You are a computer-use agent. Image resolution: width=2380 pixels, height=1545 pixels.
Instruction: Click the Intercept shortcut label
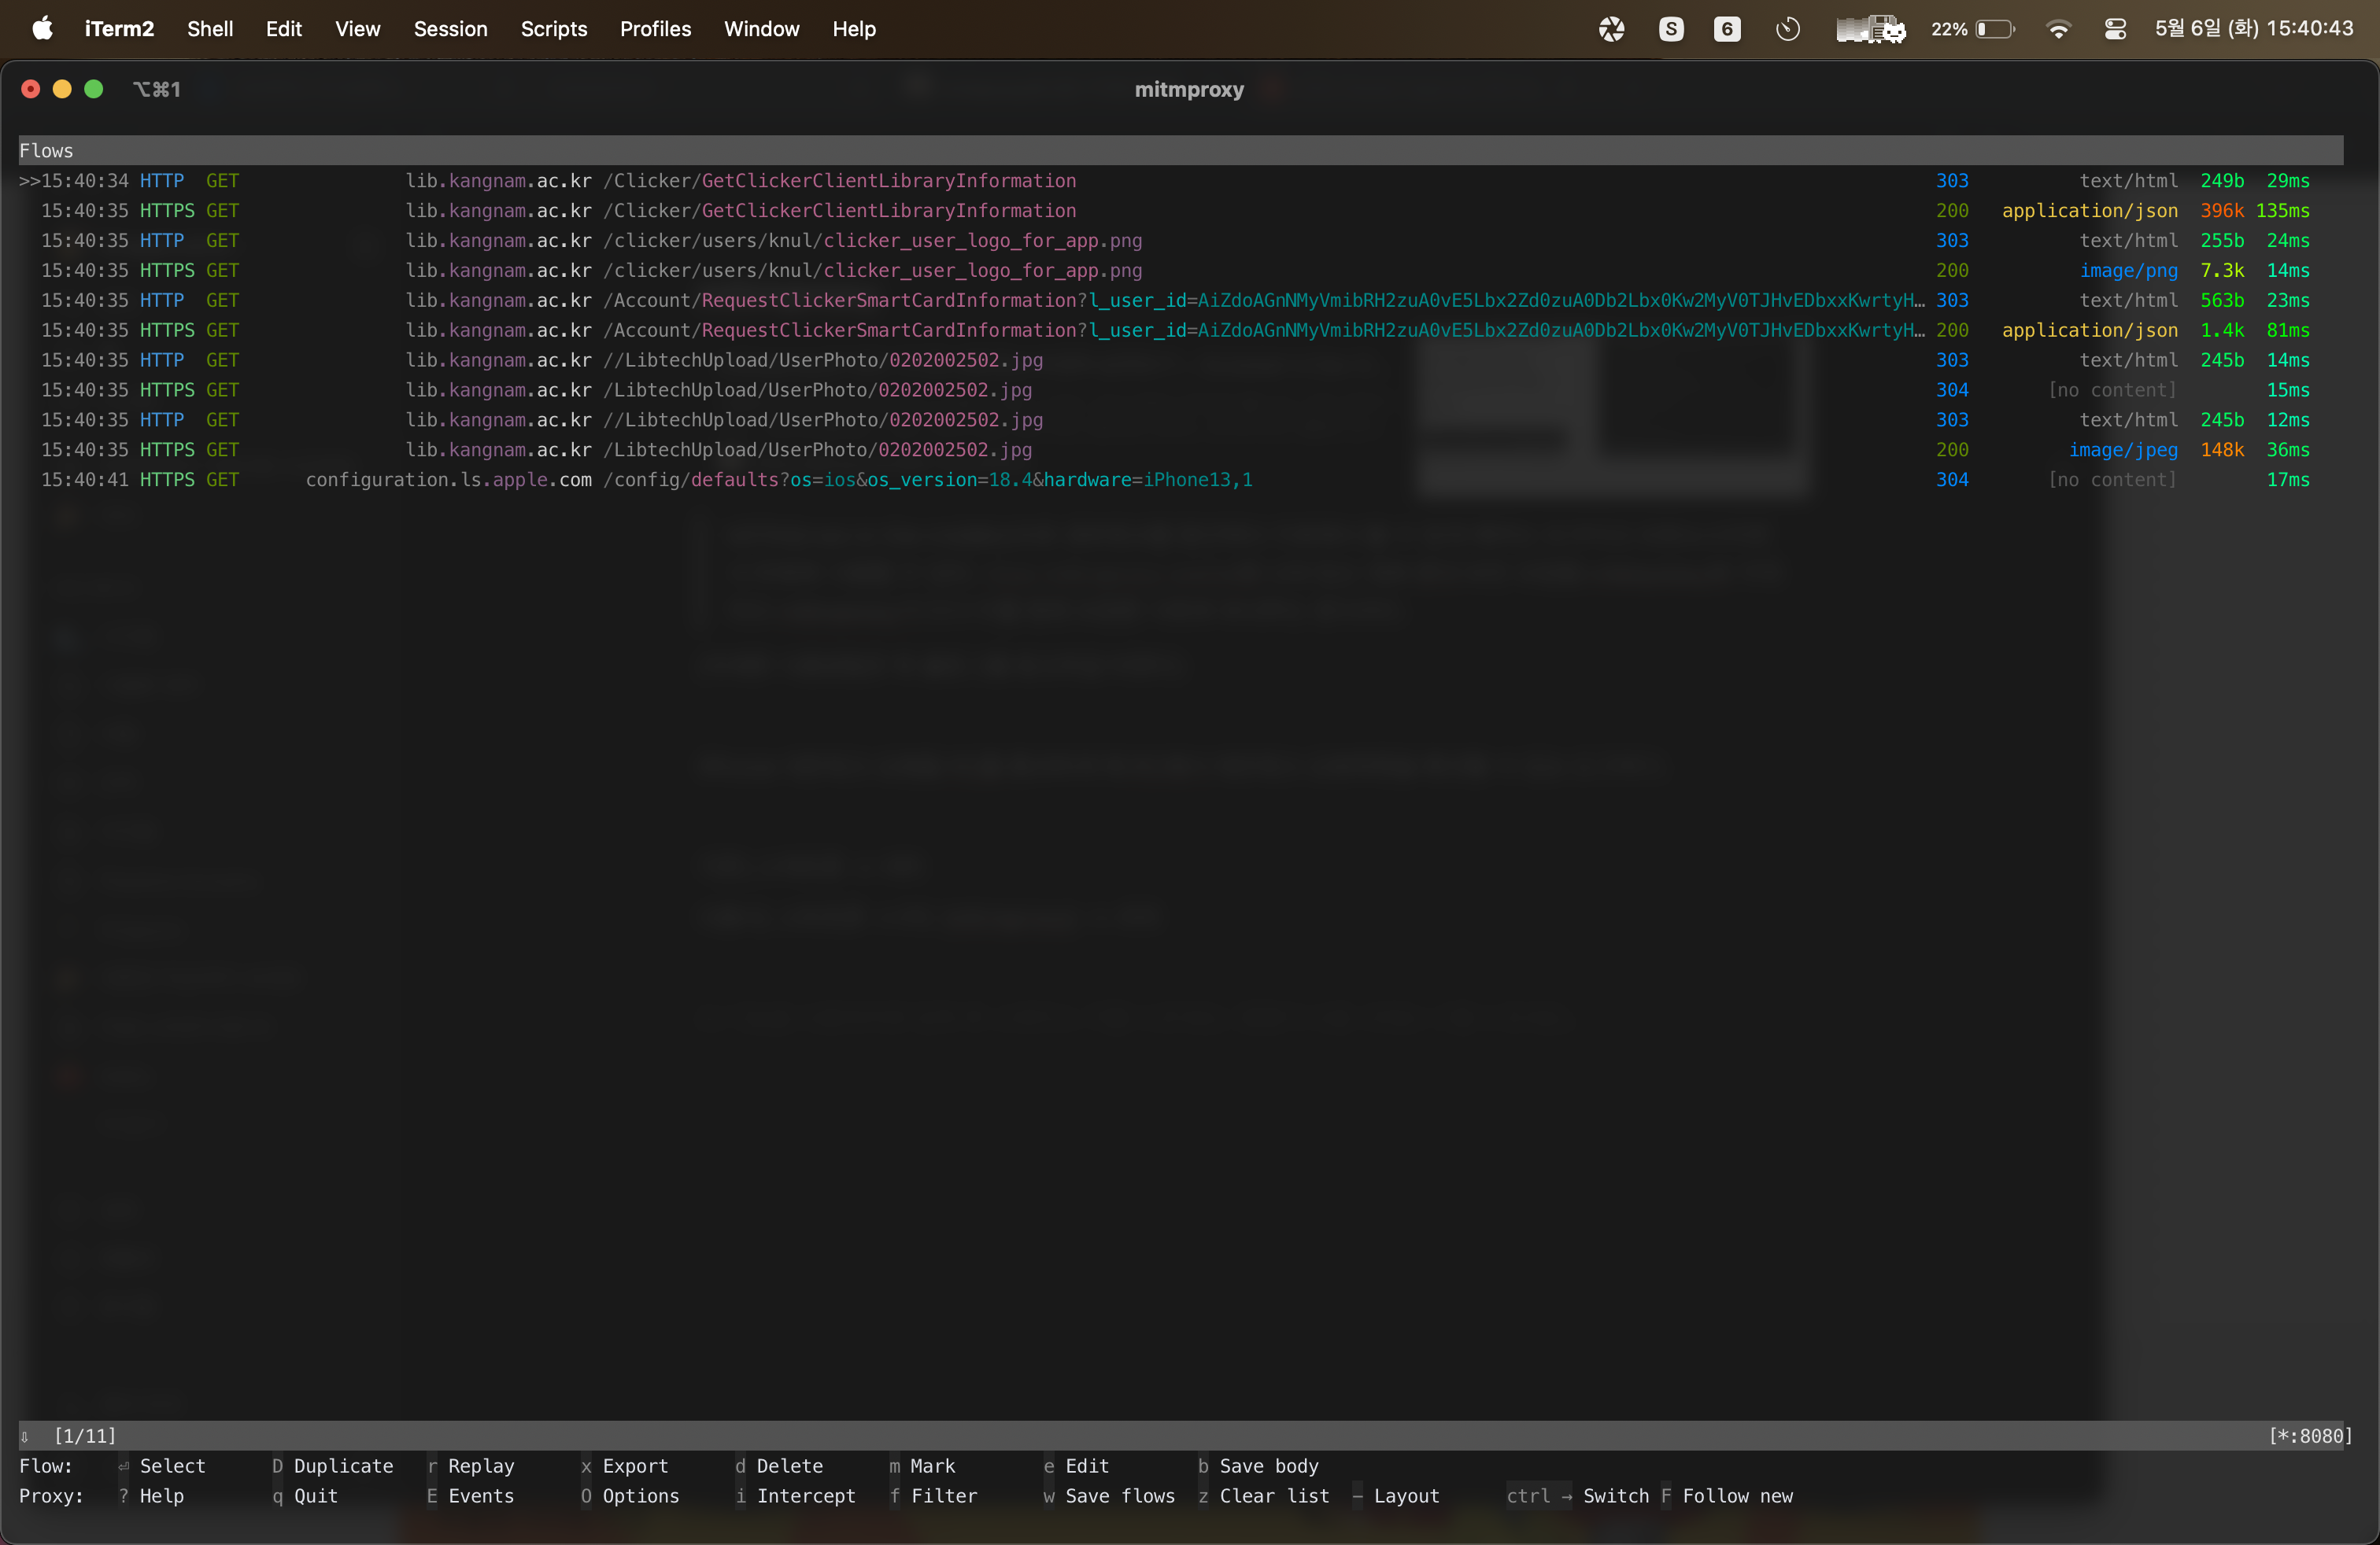(x=805, y=1496)
